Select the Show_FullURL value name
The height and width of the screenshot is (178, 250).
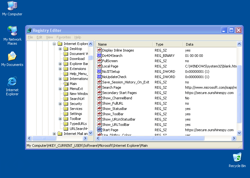click(112, 103)
